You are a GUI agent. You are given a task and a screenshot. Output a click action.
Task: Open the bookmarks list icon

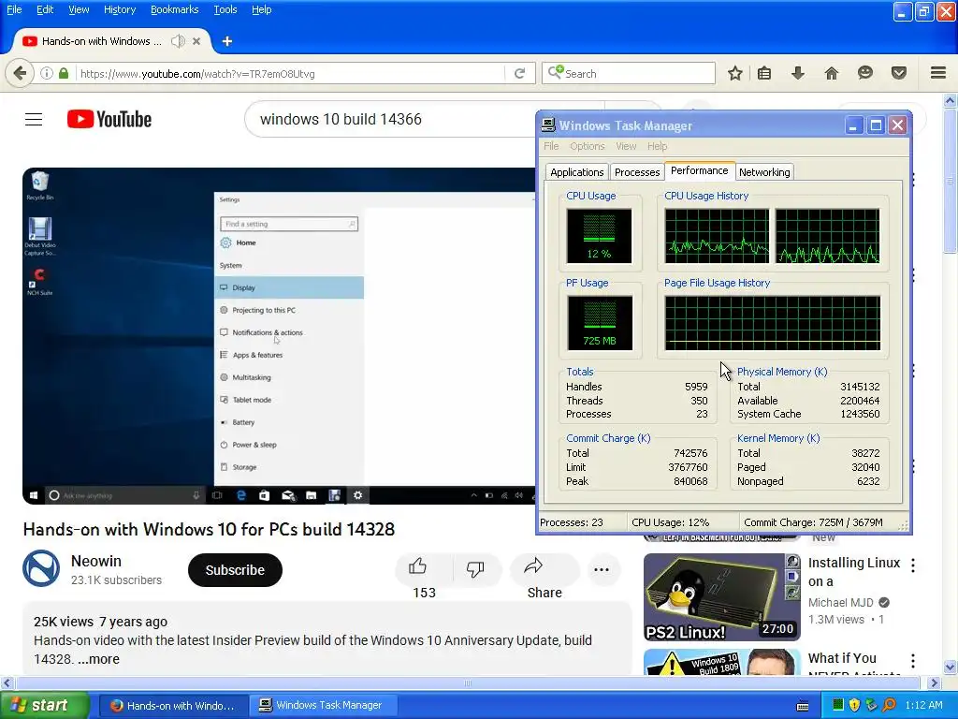764,73
